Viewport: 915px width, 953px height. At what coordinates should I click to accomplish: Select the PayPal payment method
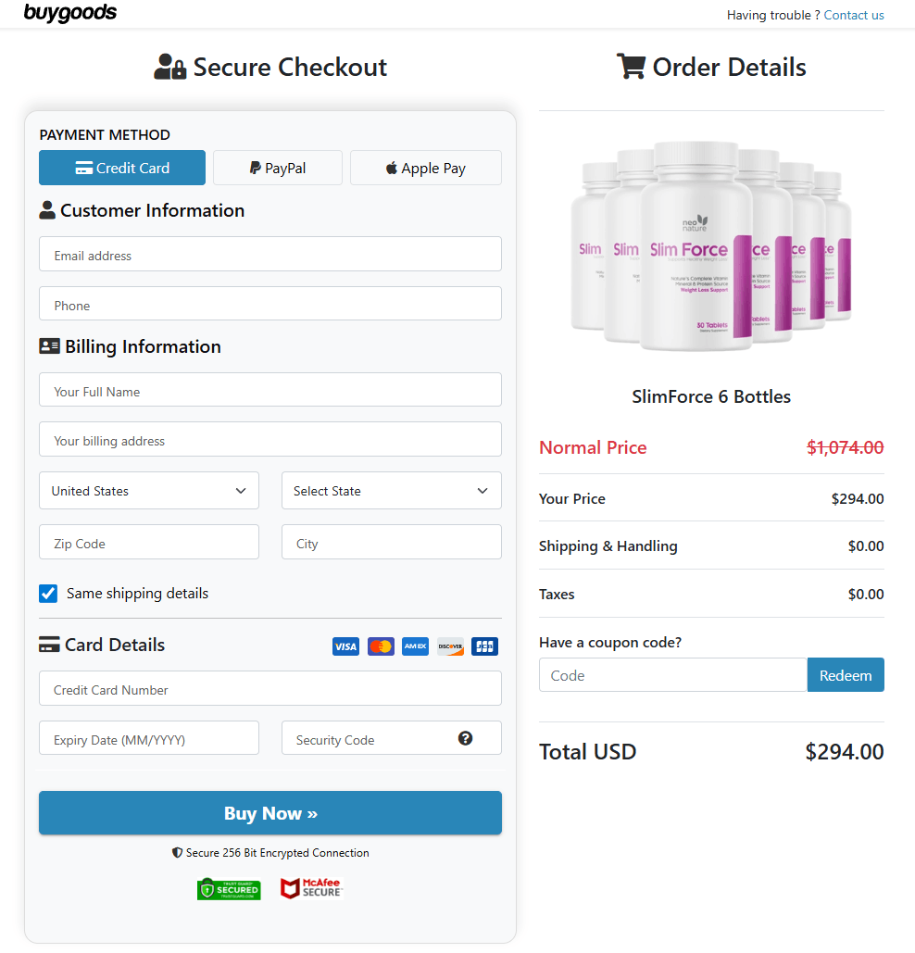(x=277, y=168)
